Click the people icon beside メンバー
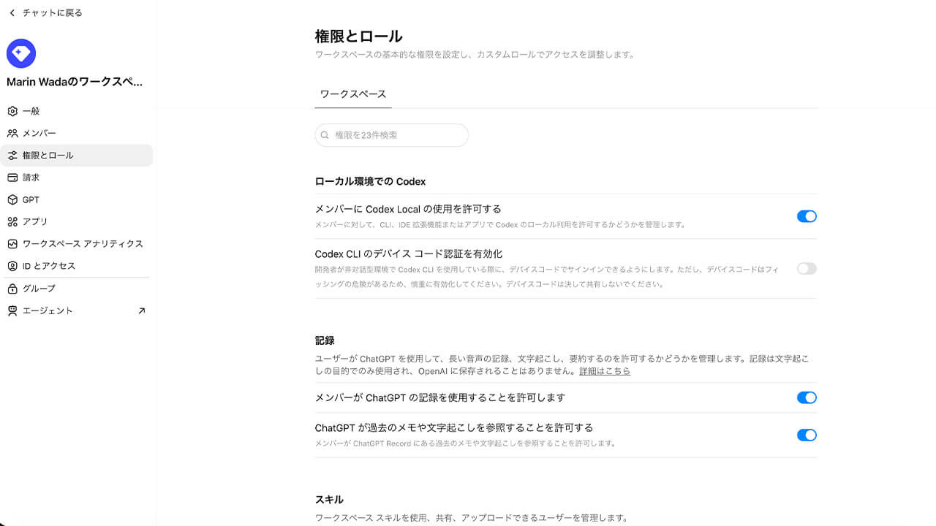 12,133
